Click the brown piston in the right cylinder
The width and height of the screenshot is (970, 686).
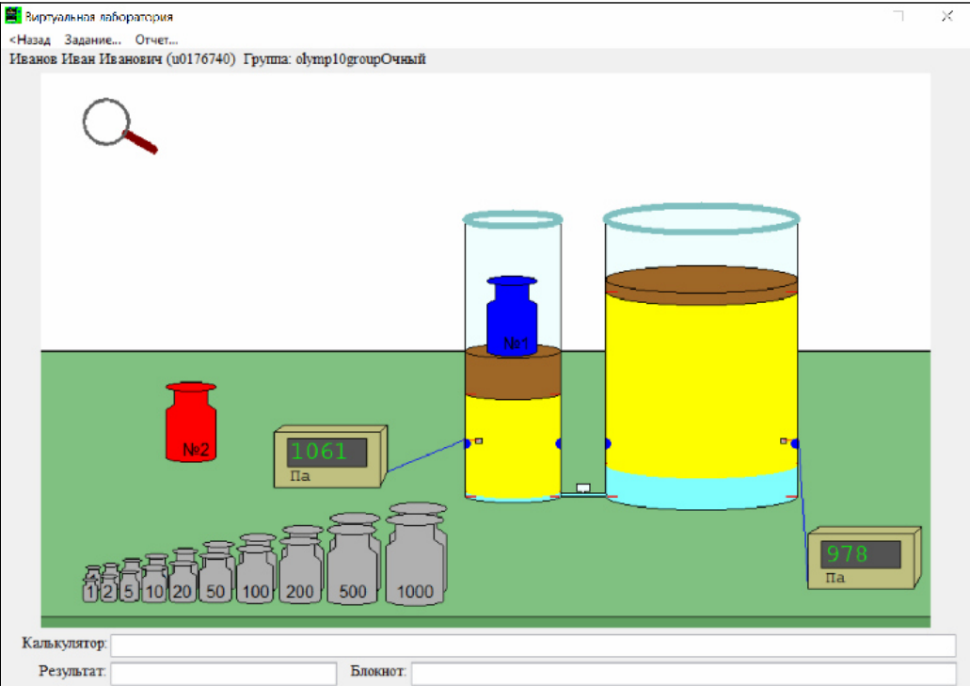point(701,286)
